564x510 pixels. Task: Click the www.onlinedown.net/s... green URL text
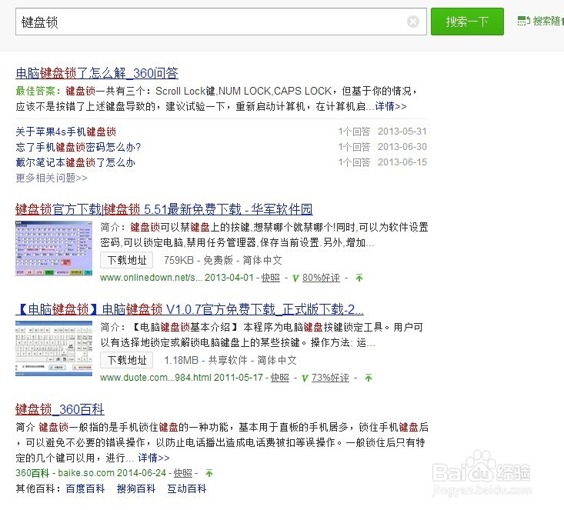151,278
